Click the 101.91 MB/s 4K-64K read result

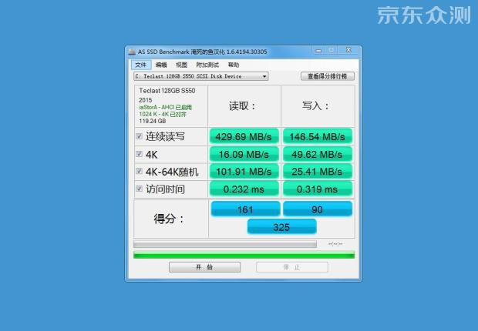point(244,172)
